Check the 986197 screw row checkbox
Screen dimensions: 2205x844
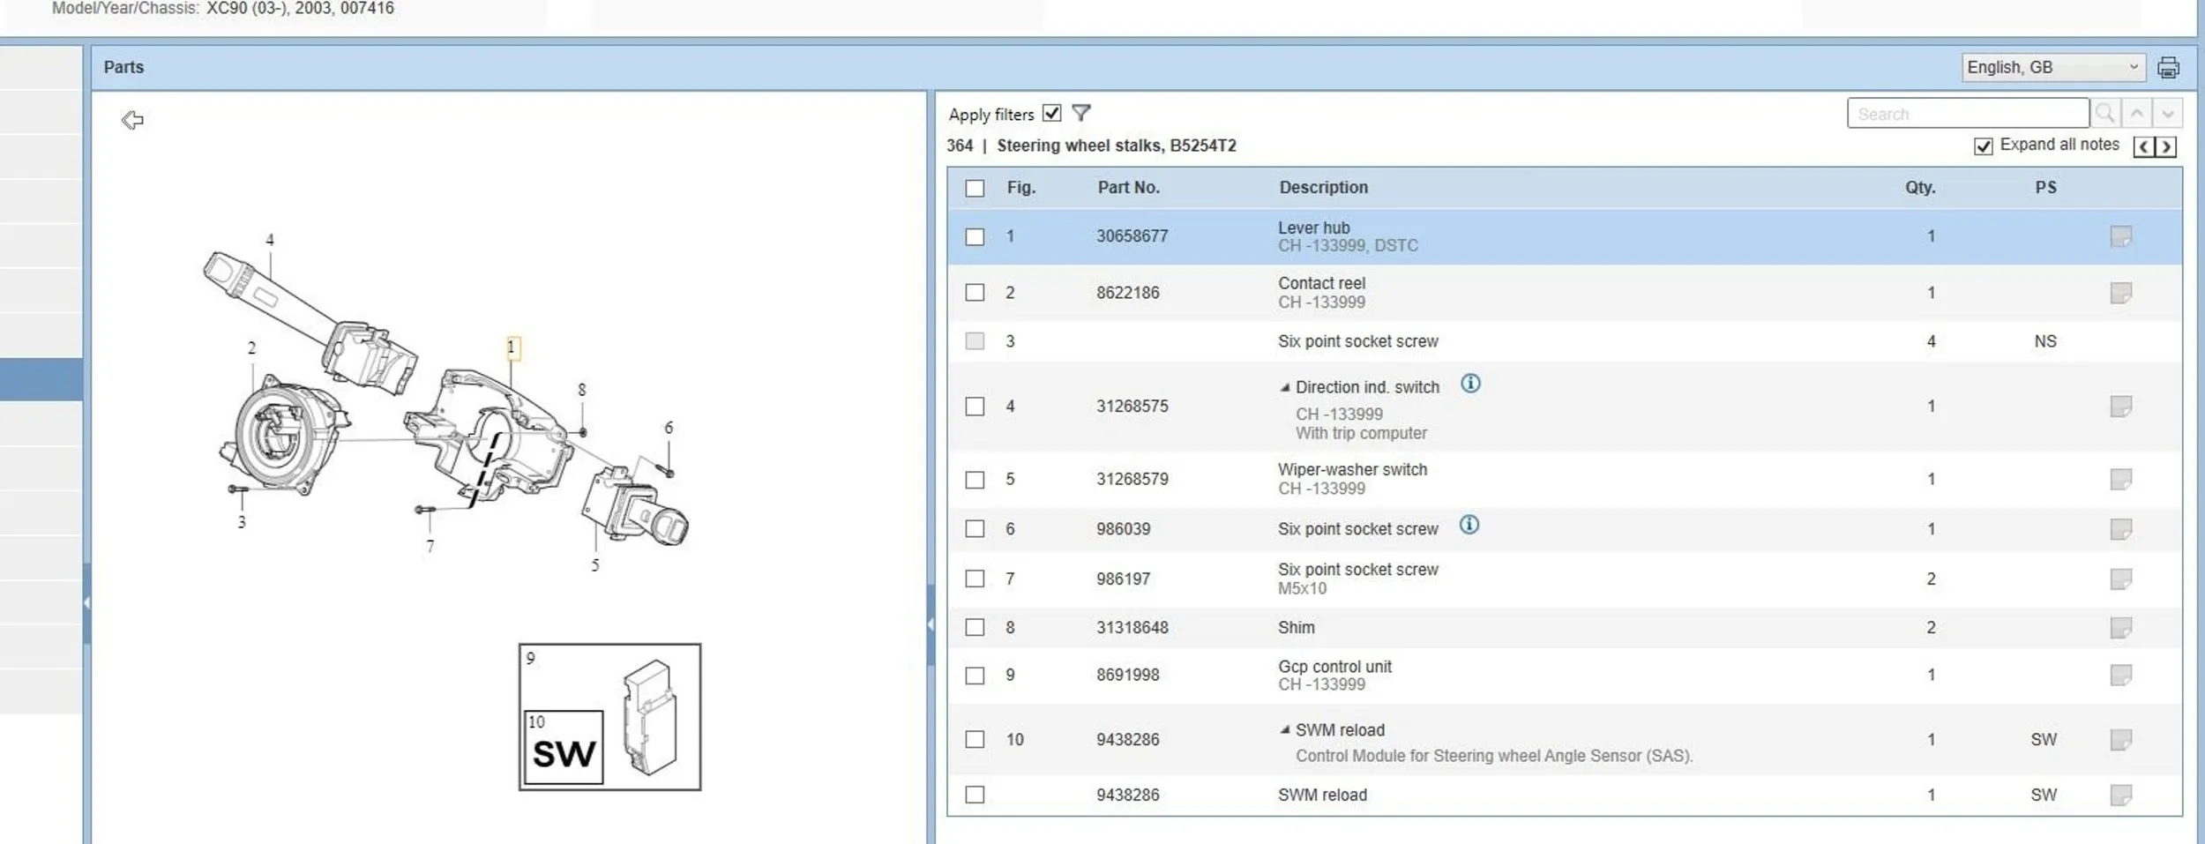(x=975, y=579)
